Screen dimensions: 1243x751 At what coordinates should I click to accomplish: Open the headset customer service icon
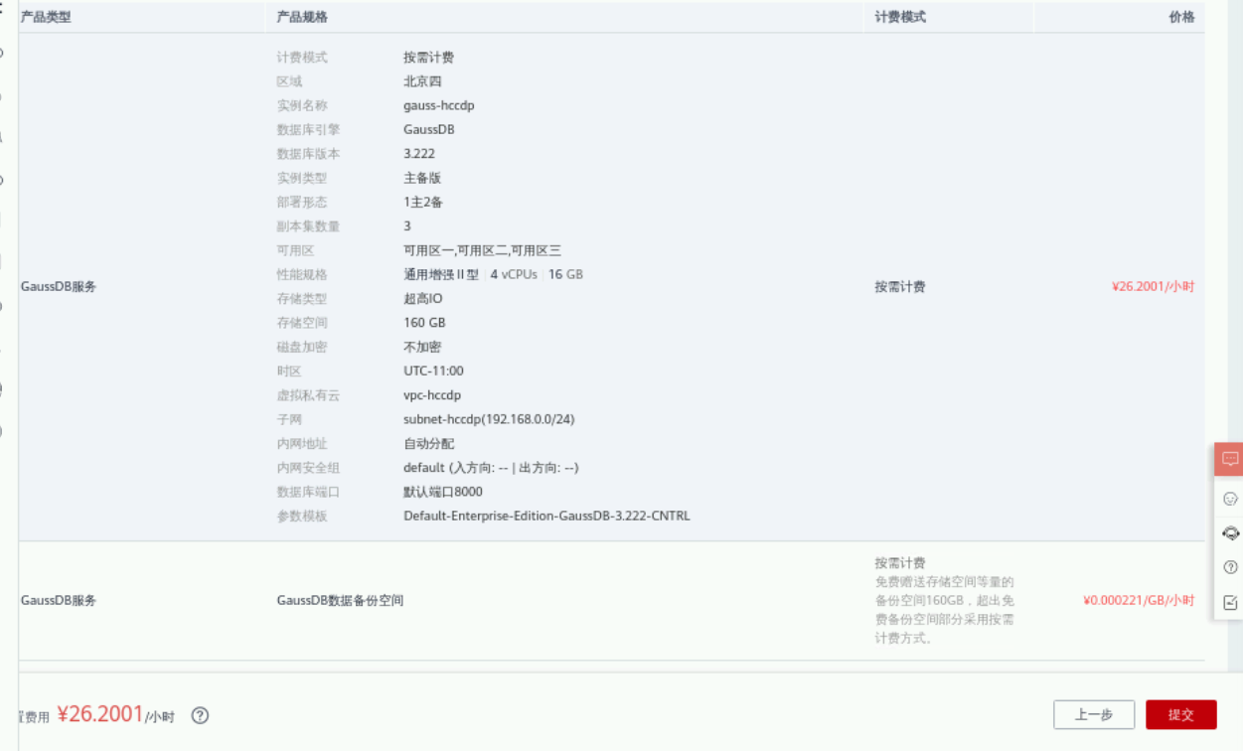(1230, 533)
